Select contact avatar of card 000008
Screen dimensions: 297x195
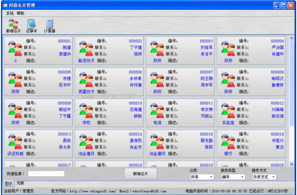(228, 79)
